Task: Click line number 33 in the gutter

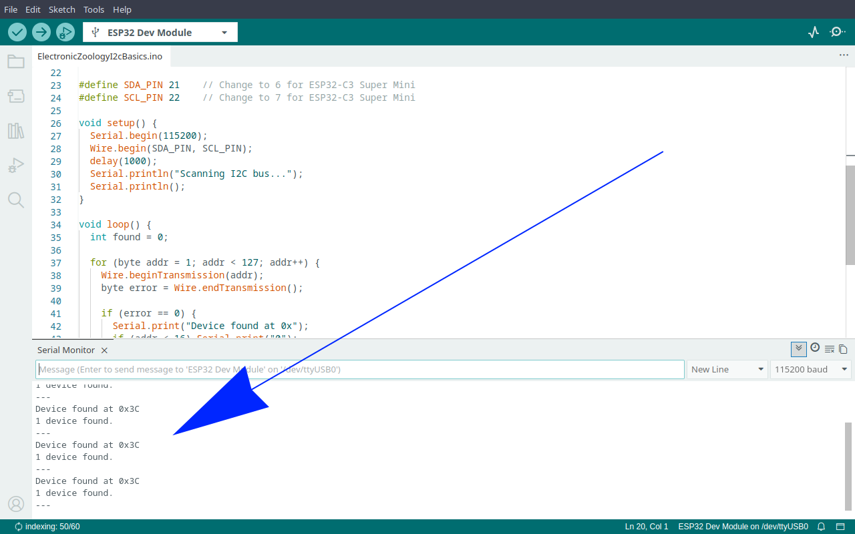Action: click(x=55, y=212)
